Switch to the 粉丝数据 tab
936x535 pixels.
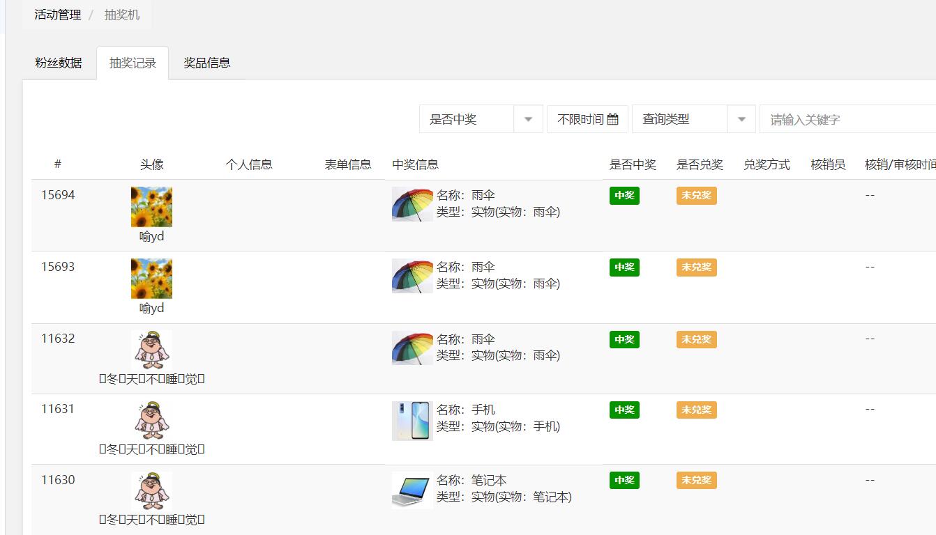[x=59, y=62]
